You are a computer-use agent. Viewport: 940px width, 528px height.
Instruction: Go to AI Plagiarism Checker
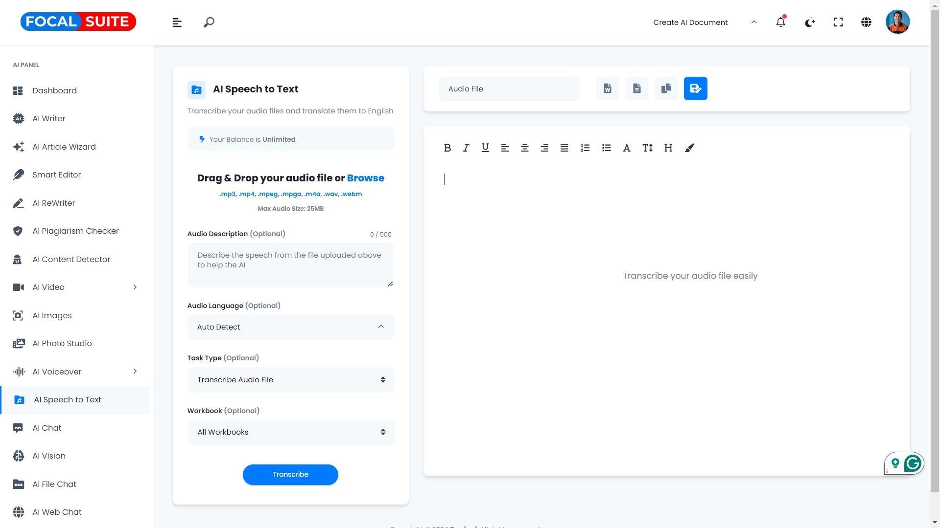pos(75,231)
